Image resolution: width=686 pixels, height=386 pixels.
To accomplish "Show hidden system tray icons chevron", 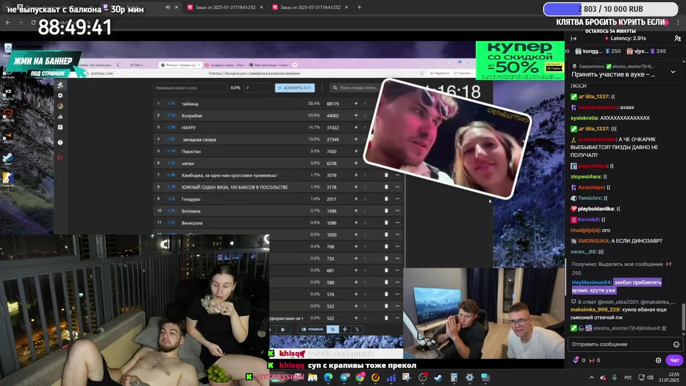I will pos(592,377).
